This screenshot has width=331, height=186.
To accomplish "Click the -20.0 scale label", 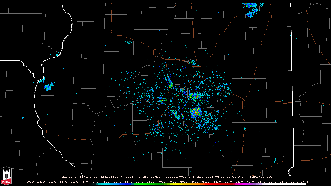I will pos(51,182).
